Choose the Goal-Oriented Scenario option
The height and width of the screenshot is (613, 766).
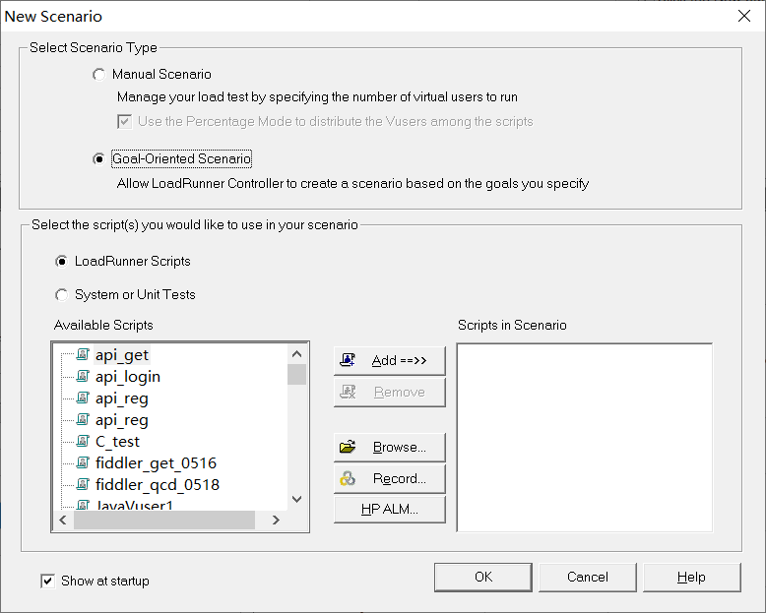[97, 159]
